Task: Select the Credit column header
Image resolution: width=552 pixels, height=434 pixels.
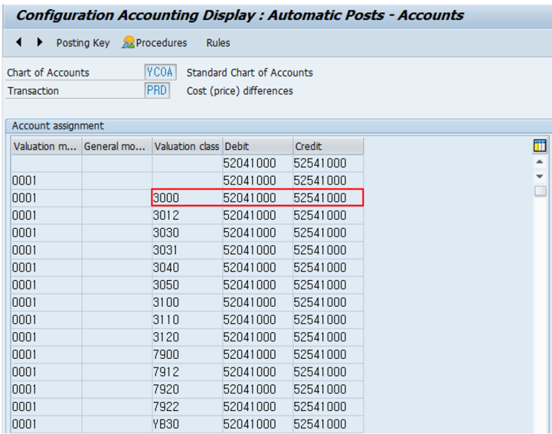Action: [328, 146]
